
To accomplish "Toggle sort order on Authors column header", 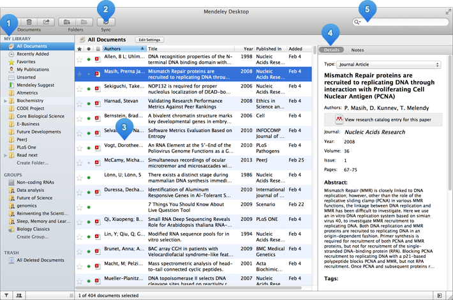I will [x=124, y=49].
